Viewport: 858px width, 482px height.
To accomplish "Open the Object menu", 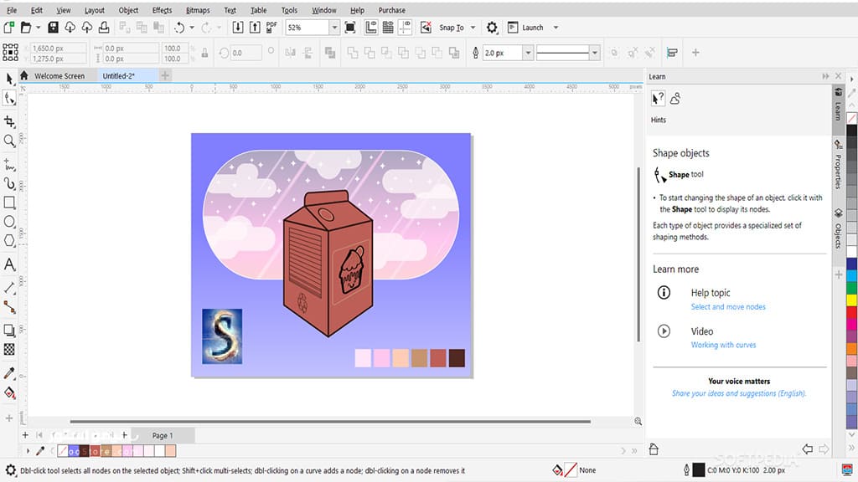I will point(128,10).
